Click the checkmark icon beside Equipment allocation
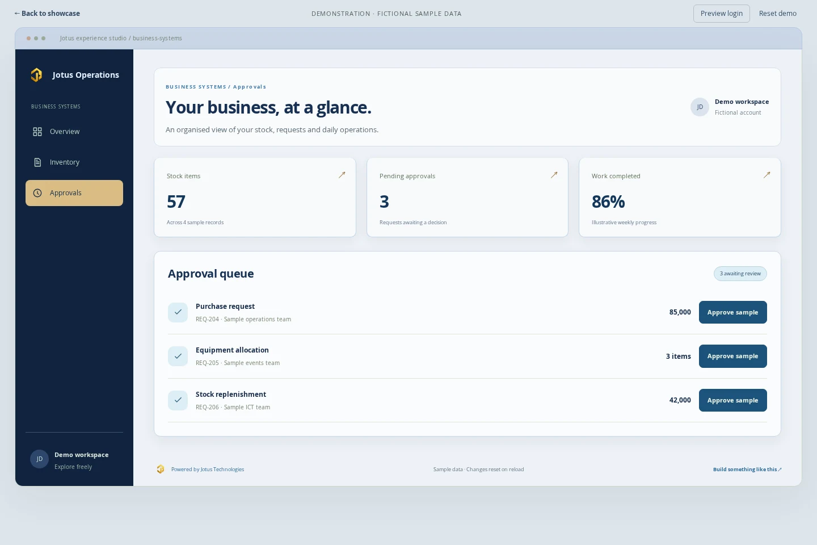This screenshot has width=817, height=545. point(178,357)
